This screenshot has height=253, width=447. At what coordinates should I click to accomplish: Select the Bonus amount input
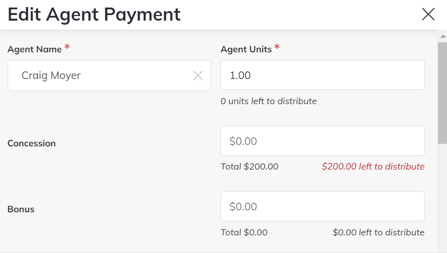tap(322, 206)
